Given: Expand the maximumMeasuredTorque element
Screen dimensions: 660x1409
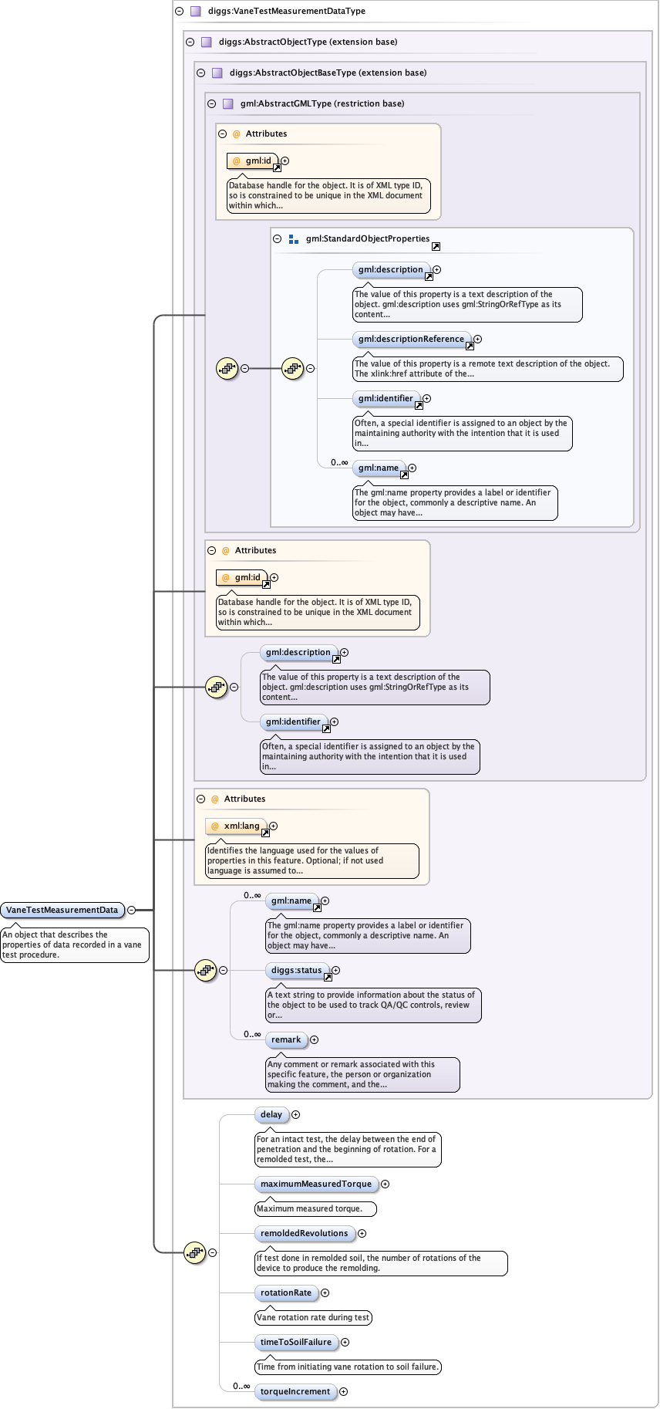Looking at the screenshot, I should (x=385, y=1184).
